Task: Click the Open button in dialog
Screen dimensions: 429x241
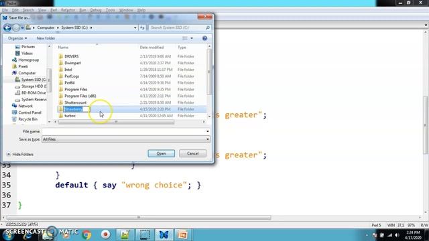Action: tap(161, 153)
